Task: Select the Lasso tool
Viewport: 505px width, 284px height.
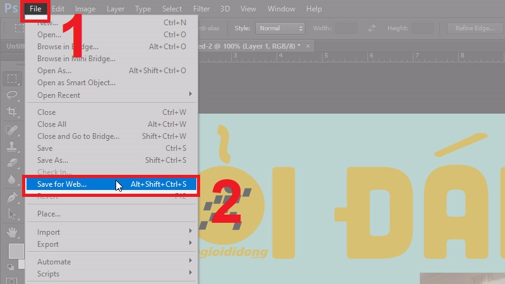Action: (x=12, y=95)
